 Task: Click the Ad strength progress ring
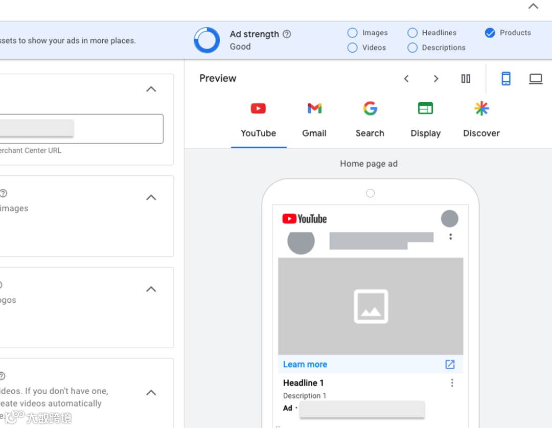pos(207,40)
